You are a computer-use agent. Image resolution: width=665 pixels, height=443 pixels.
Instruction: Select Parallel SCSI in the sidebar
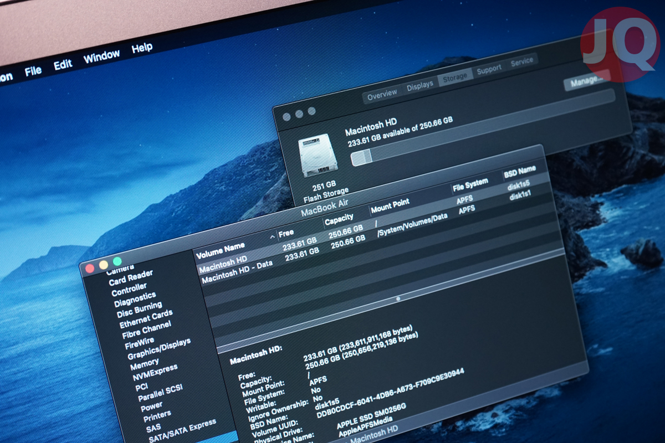161,394
